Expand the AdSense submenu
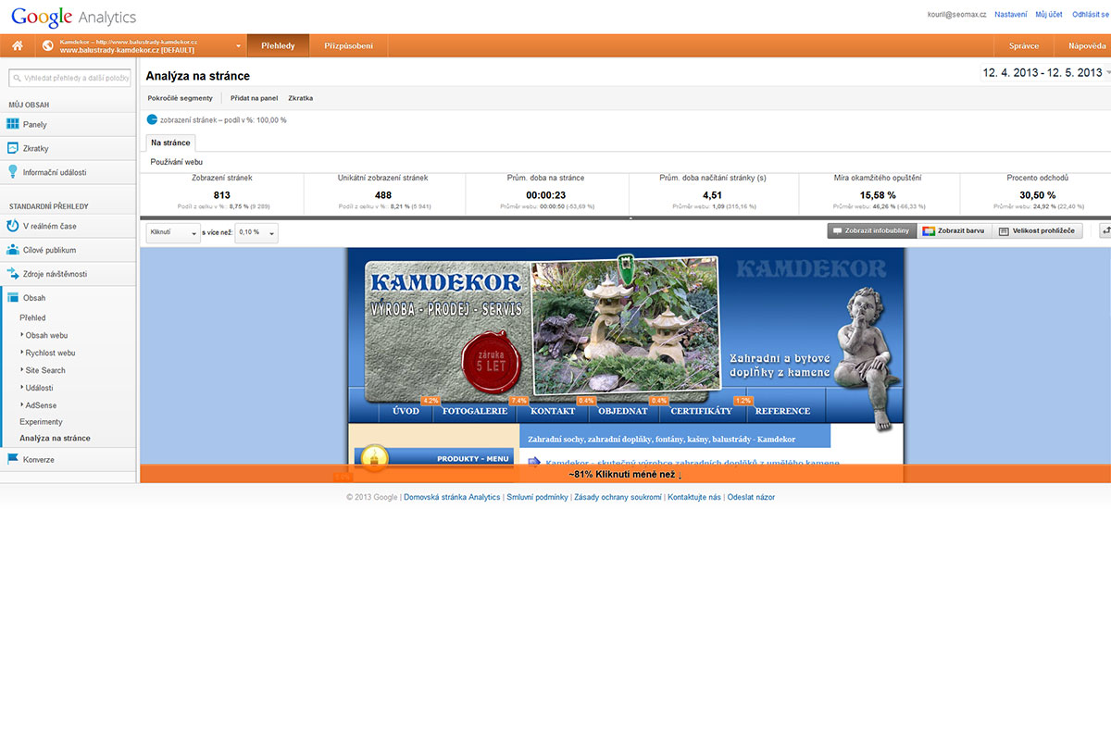Screen dimensions: 1111x745 40,405
